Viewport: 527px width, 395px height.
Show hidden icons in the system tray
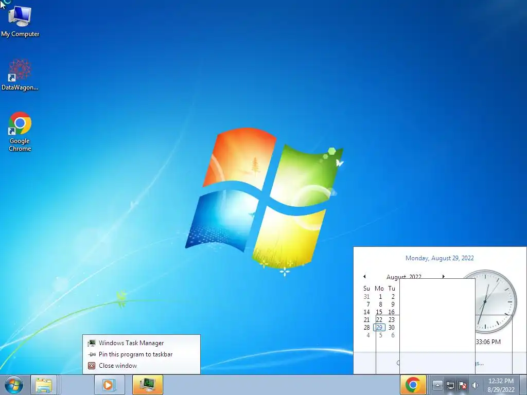[437, 385]
